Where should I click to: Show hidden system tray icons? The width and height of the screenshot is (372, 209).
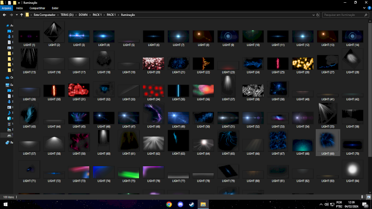[x=321, y=204]
